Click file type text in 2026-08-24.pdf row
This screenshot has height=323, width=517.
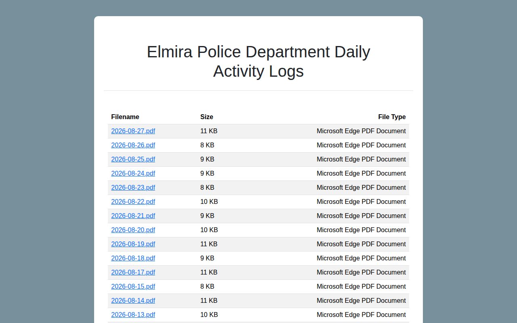coord(361,174)
